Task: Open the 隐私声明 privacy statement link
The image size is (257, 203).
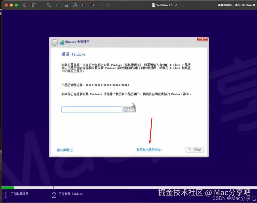Action: (64, 150)
